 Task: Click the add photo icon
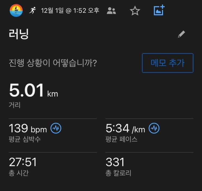pos(159,10)
